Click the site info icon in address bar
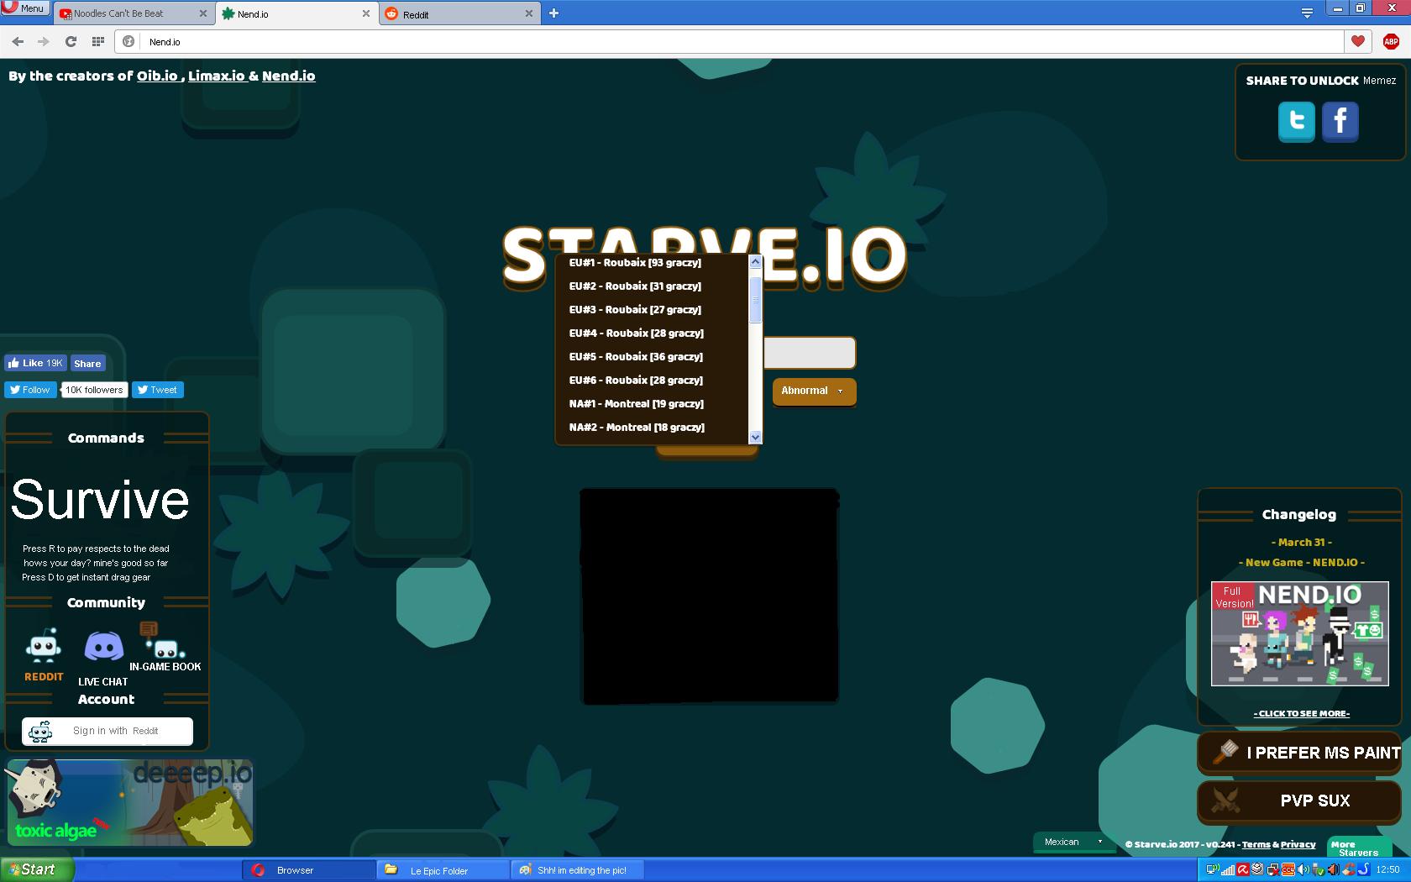Viewport: 1411px width, 882px height. tap(129, 41)
